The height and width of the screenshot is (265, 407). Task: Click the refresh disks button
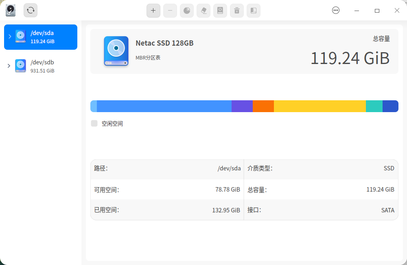[x=31, y=11]
